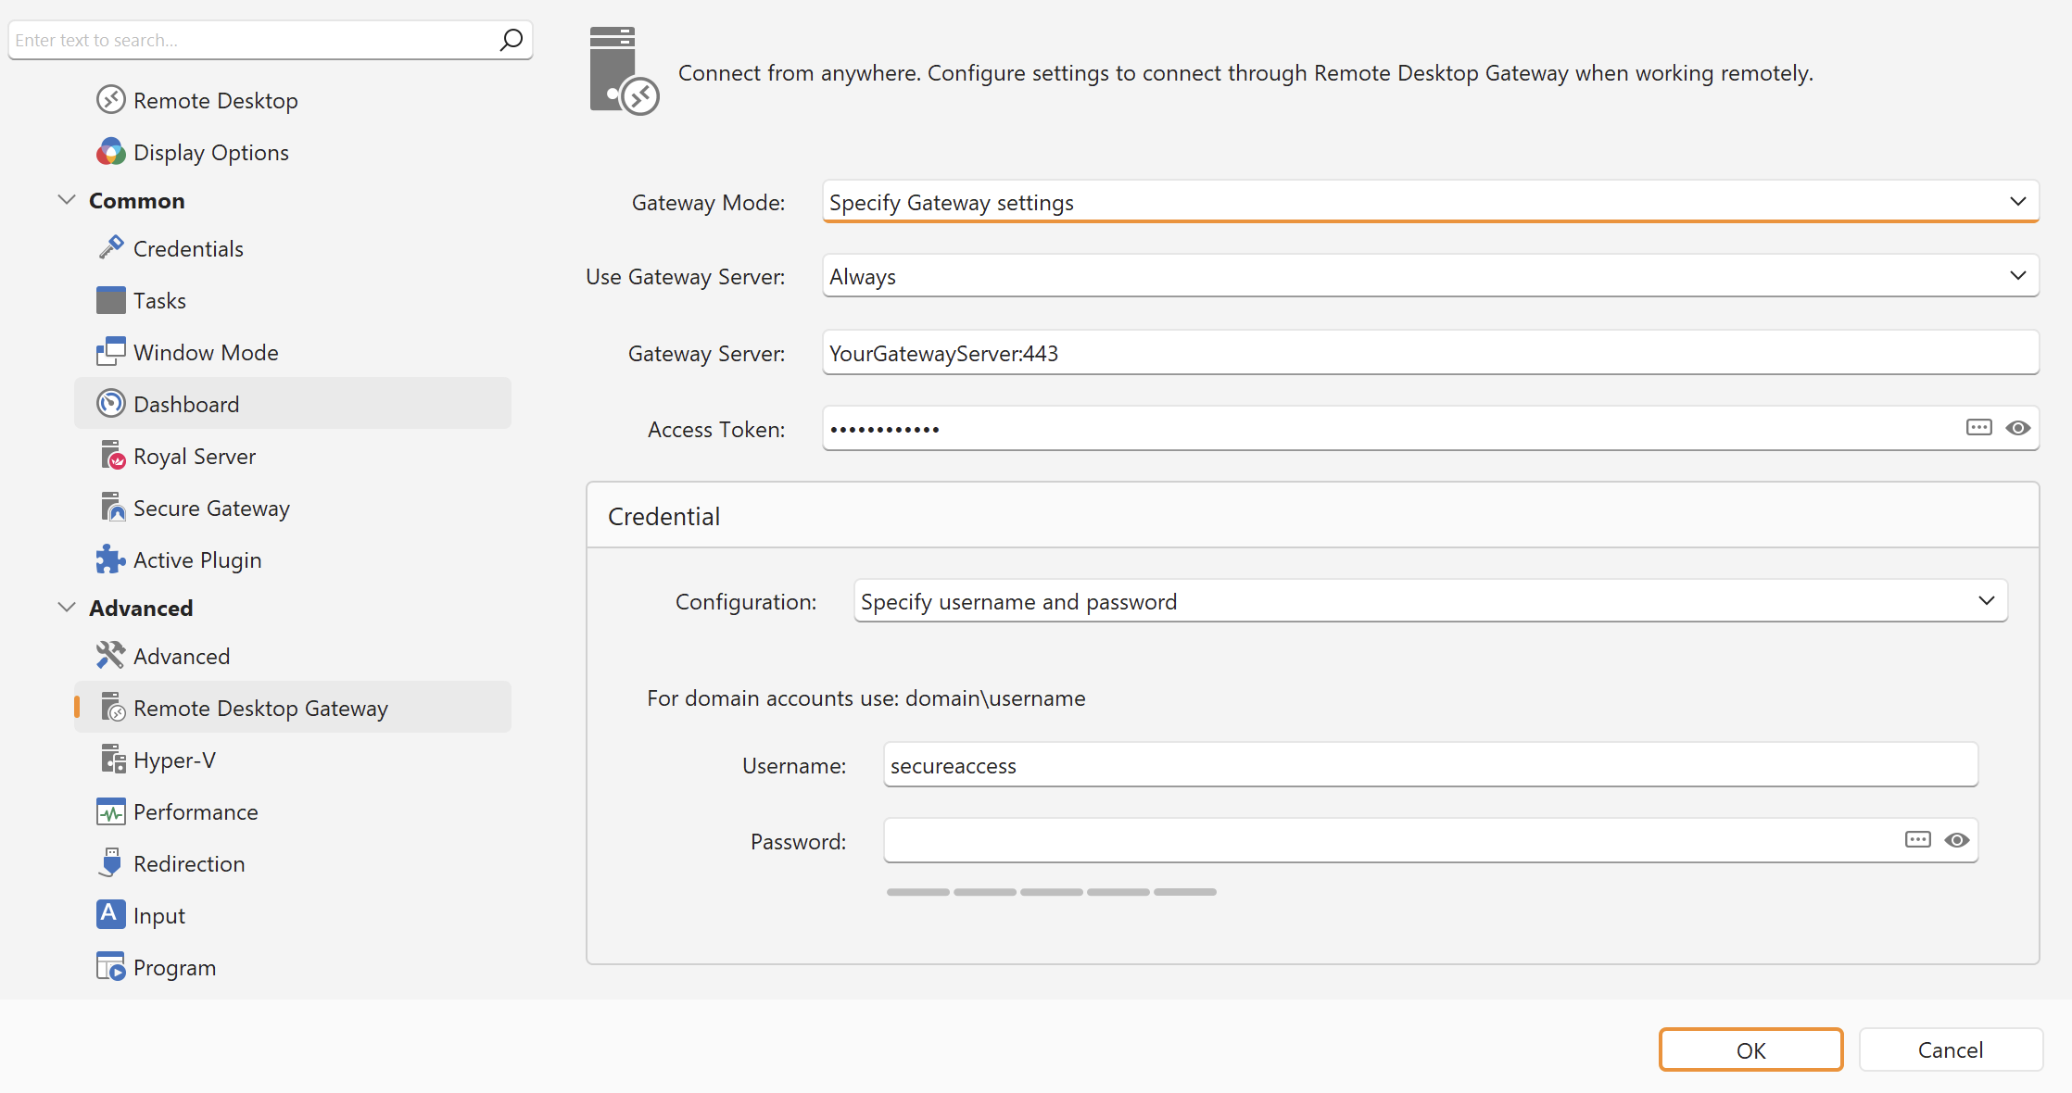Select Active Plugin in the sidebar
The image size is (2072, 1093).
(x=293, y=559)
